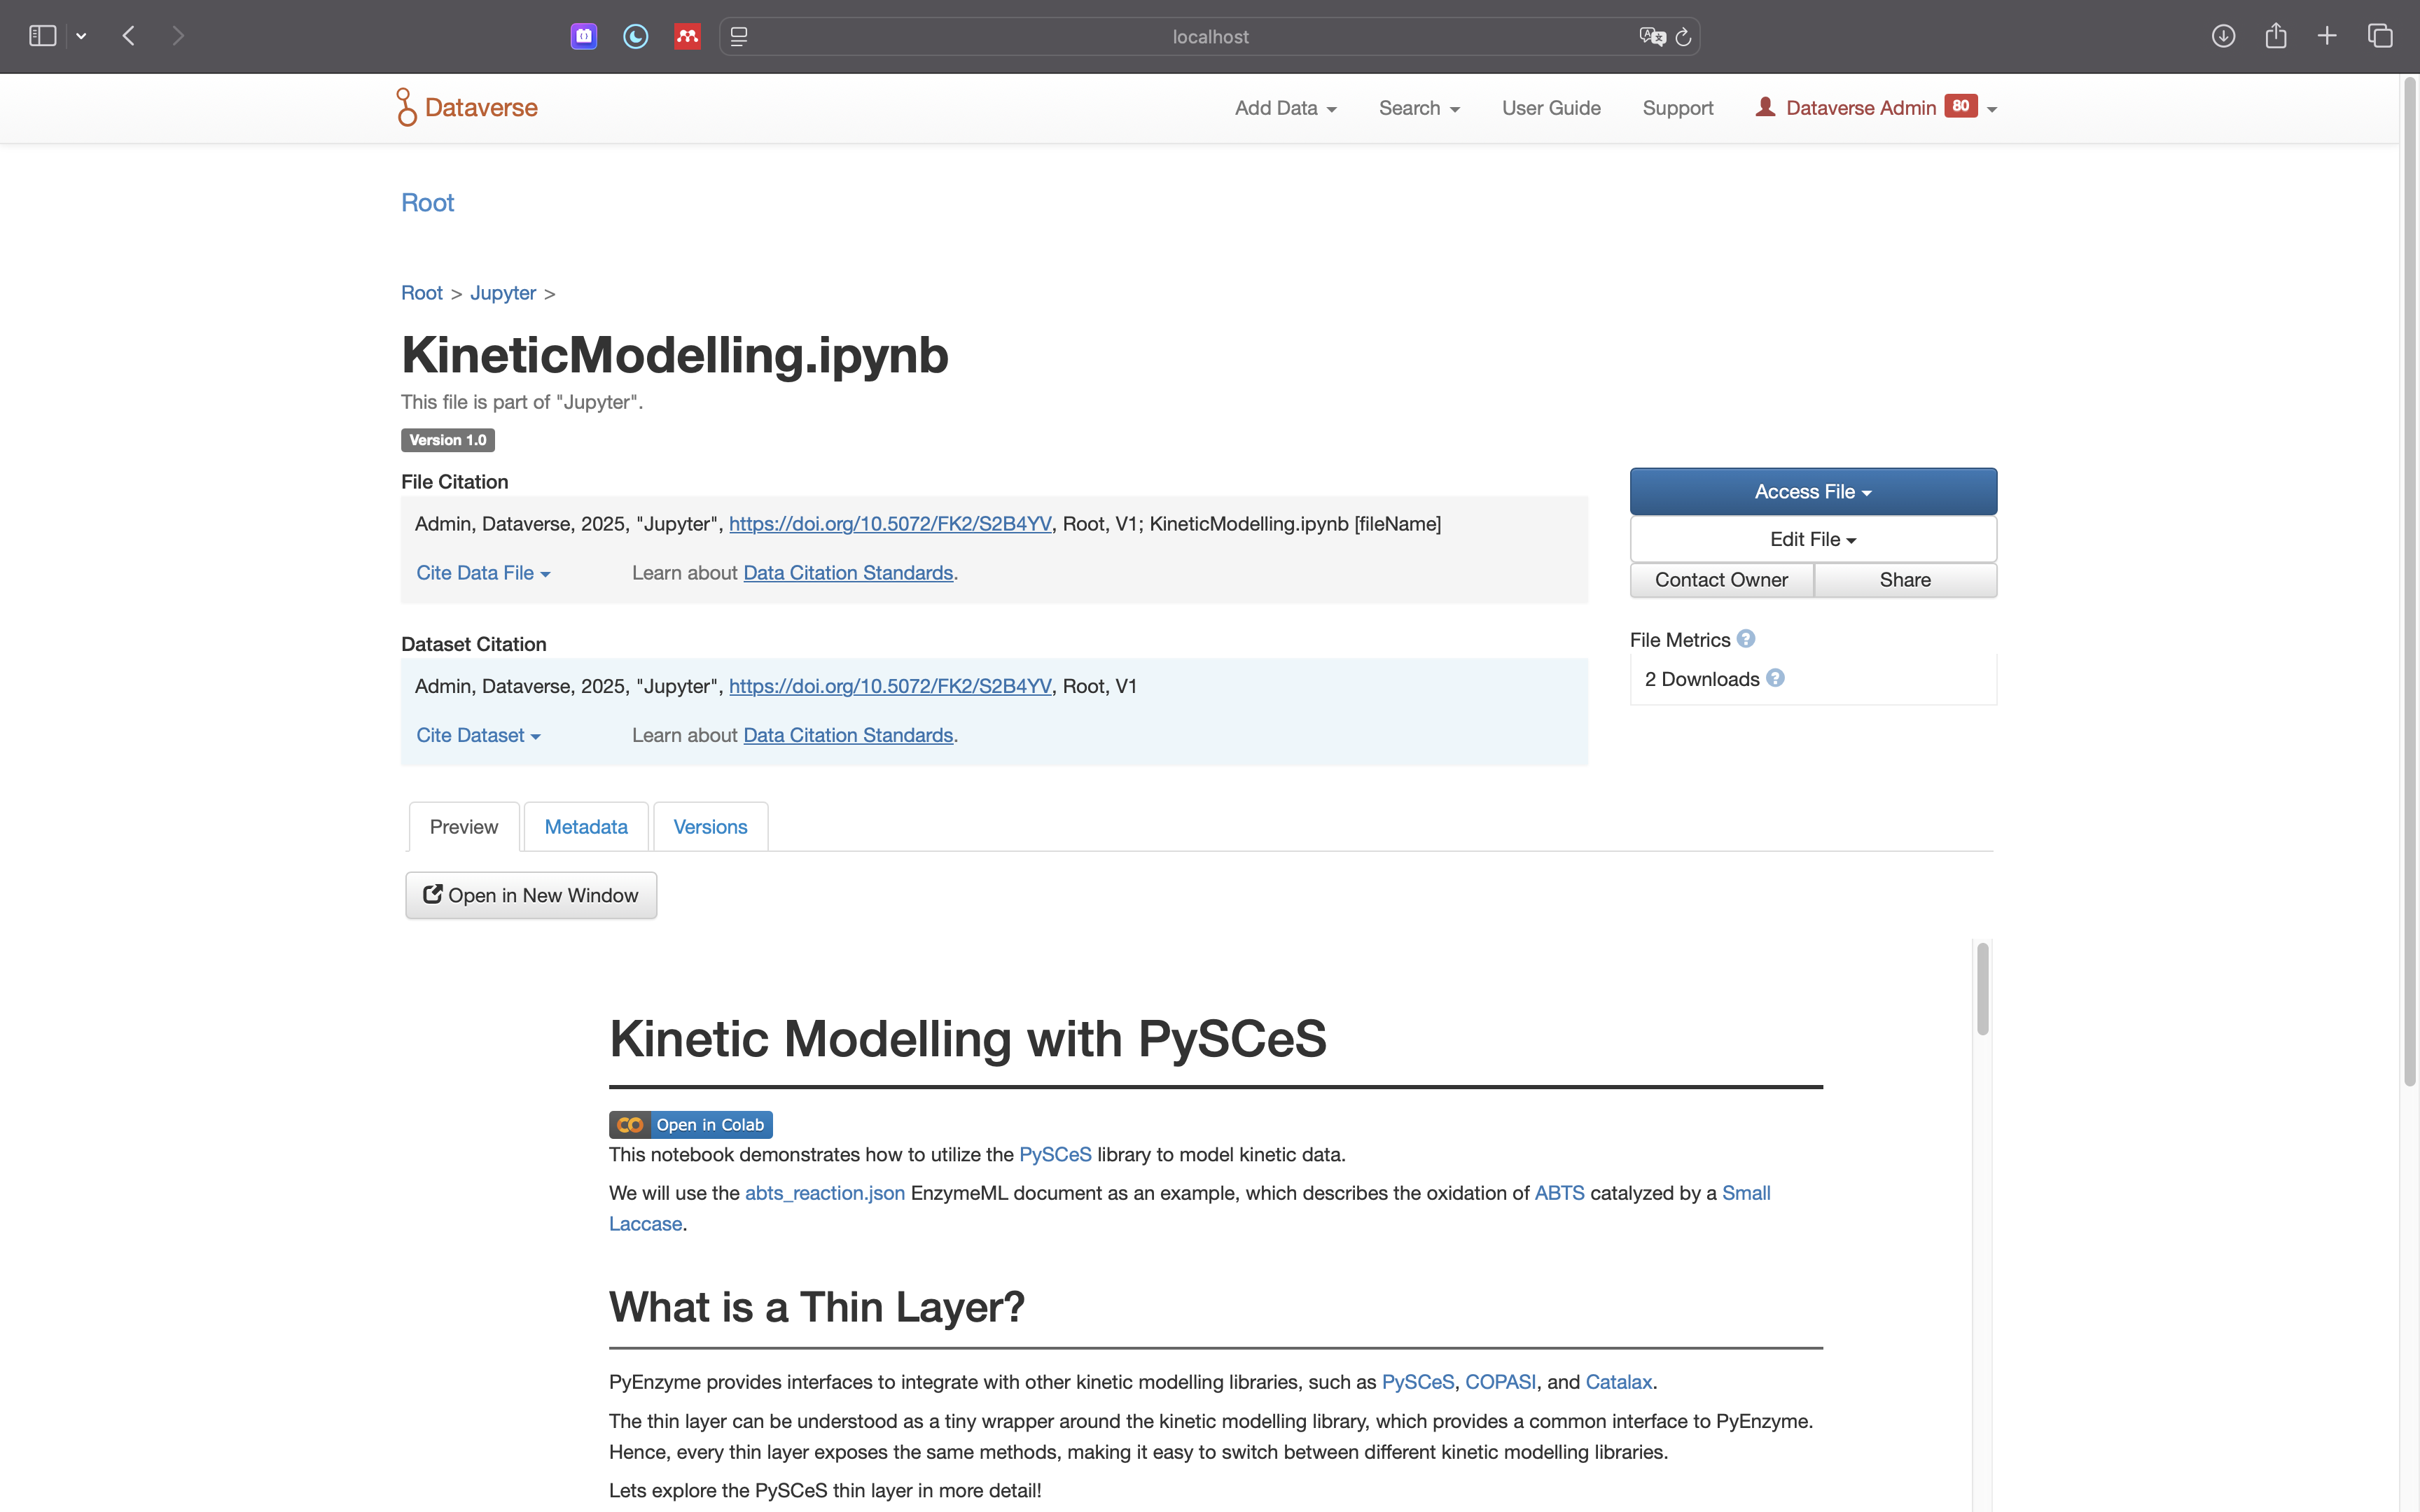Switch to the Metadata tab
This screenshot has width=2420, height=1512.
coord(586,827)
